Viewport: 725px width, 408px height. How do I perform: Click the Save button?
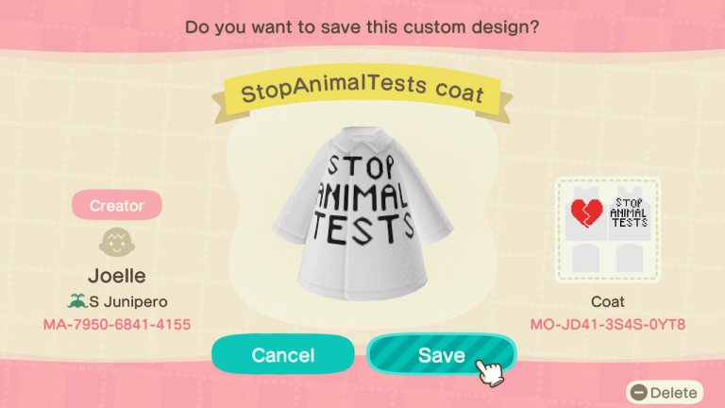click(442, 355)
